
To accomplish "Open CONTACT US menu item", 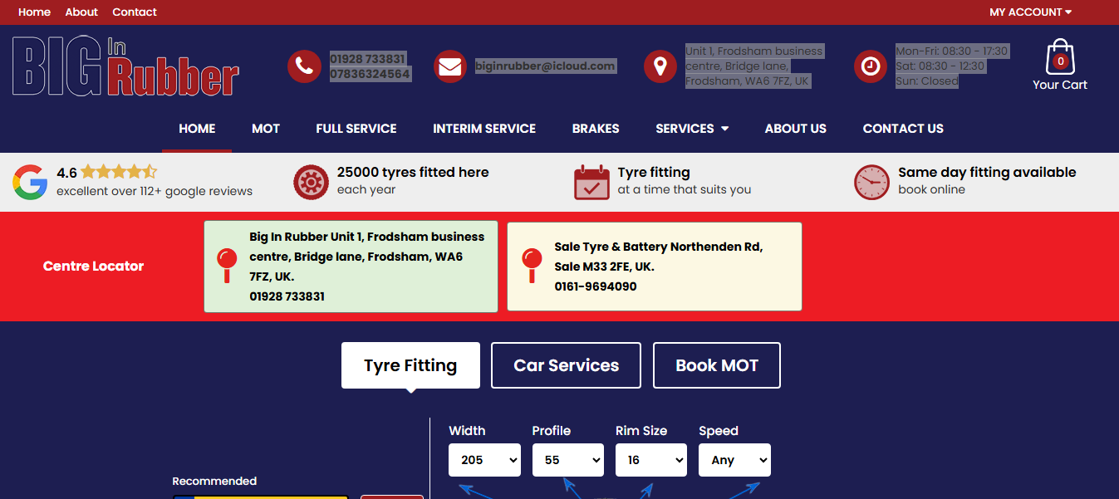I will tap(903, 129).
